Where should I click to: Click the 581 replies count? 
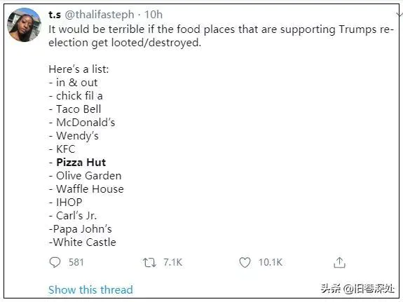coord(76,263)
